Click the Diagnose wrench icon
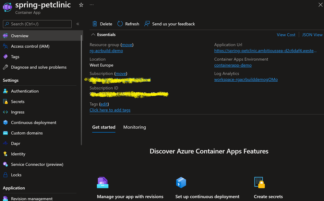 [x=6, y=67]
